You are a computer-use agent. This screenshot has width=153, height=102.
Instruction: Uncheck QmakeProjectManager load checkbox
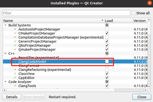[x=107, y=49]
